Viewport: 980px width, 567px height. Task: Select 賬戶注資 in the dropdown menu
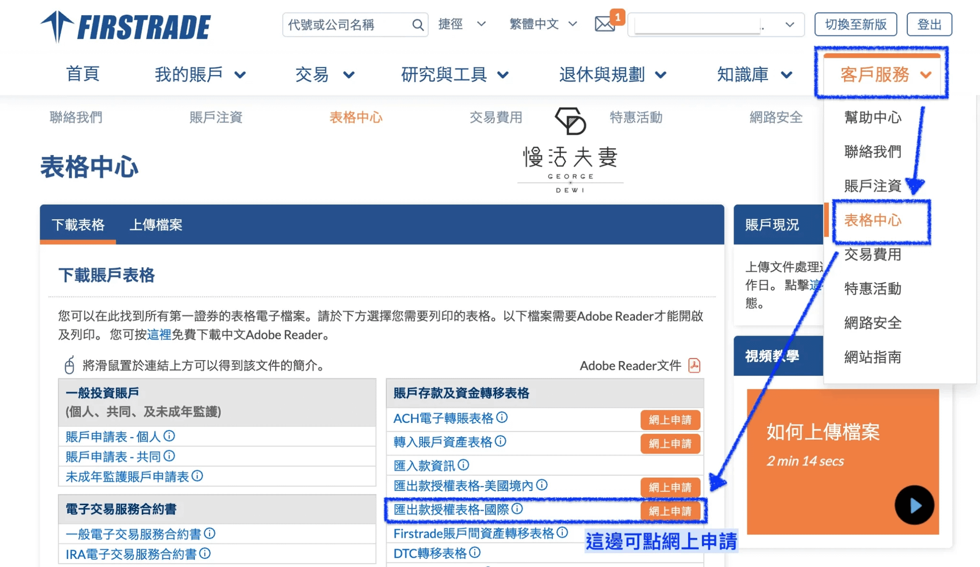pyautogui.click(x=873, y=186)
